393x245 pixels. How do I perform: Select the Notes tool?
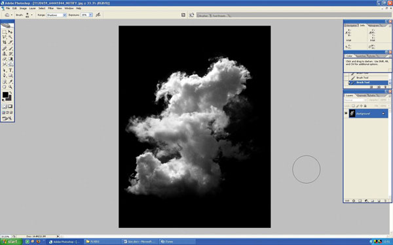(x=5, y=82)
